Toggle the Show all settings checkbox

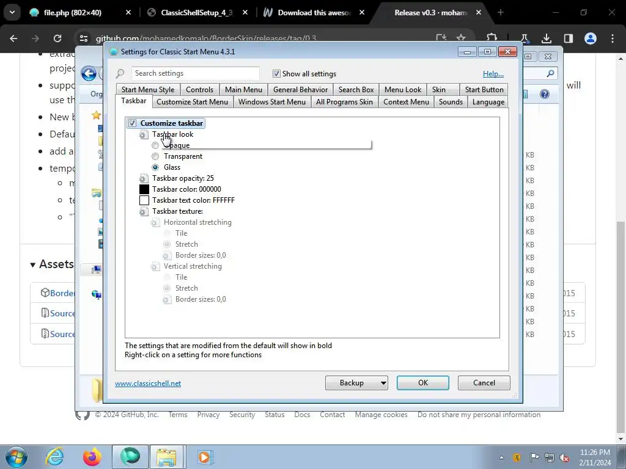(x=276, y=74)
